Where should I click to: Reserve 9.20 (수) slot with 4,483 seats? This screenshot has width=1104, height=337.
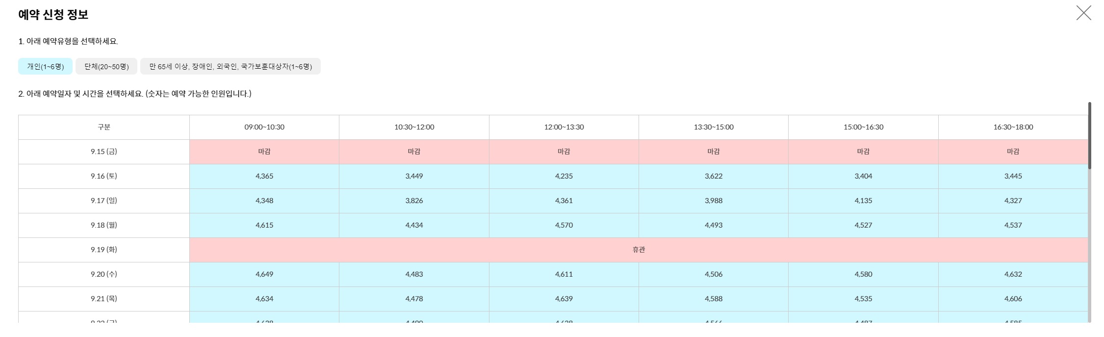point(414,274)
